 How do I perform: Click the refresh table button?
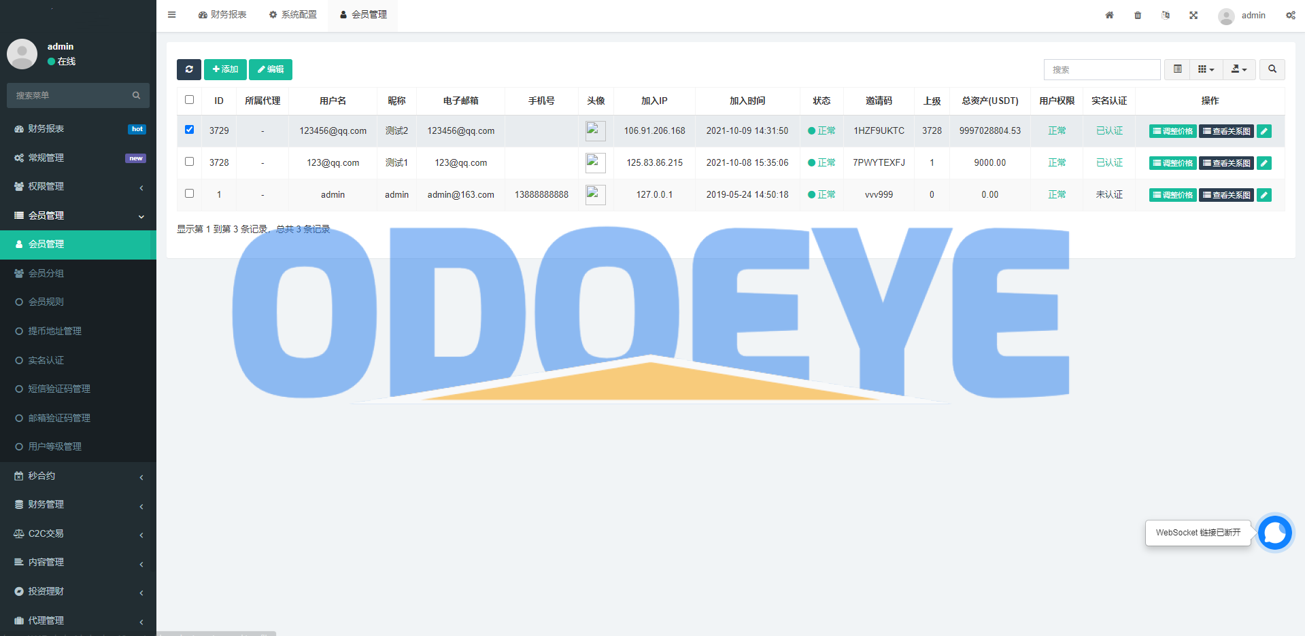[x=189, y=69]
